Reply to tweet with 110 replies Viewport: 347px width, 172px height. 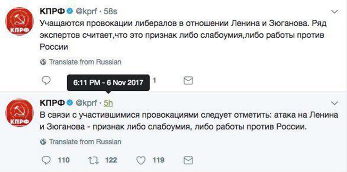[46, 160]
